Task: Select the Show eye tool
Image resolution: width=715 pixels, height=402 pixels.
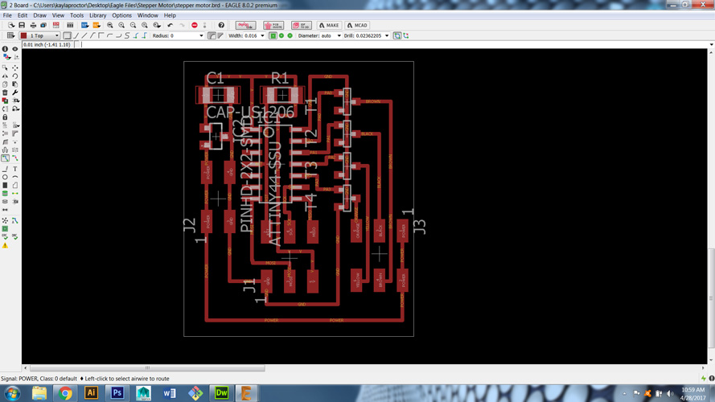Action: pos(15,49)
